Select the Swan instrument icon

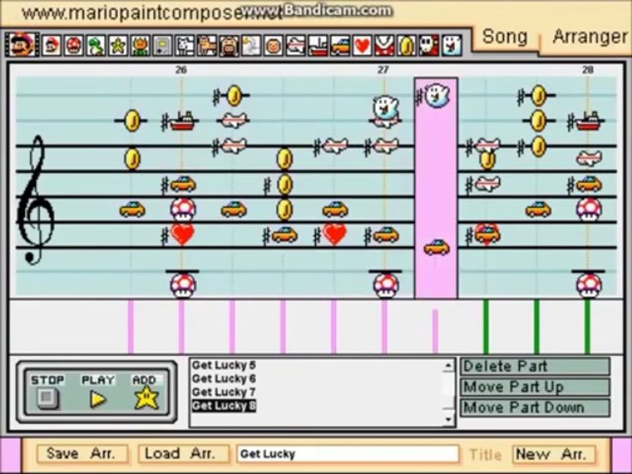click(251, 45)
